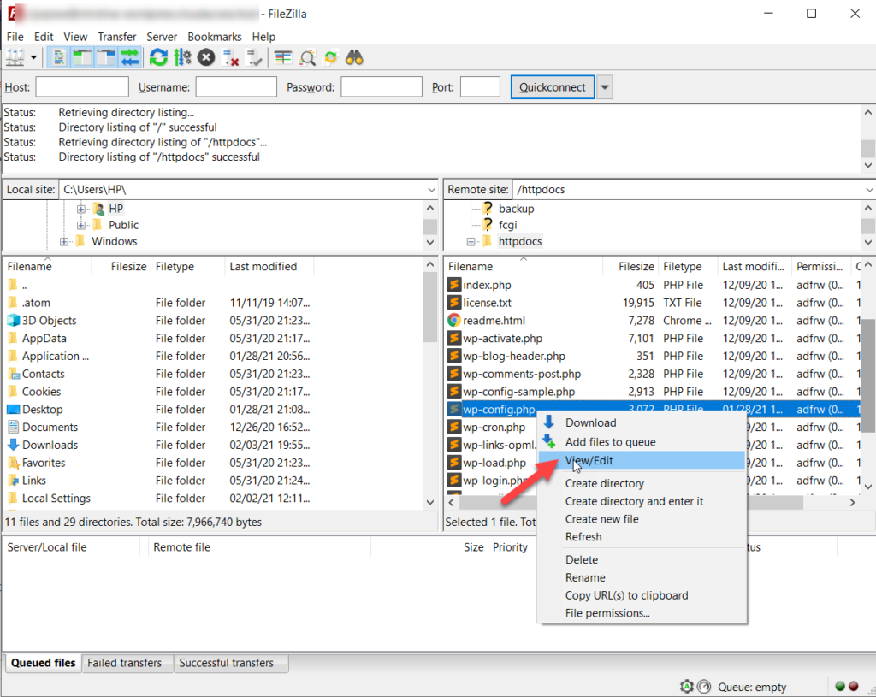Viewport: 876px width, 697px height.
Task: Toggle synchronized browsing icon
Action: pyautogui.click(x=331, y=57)
